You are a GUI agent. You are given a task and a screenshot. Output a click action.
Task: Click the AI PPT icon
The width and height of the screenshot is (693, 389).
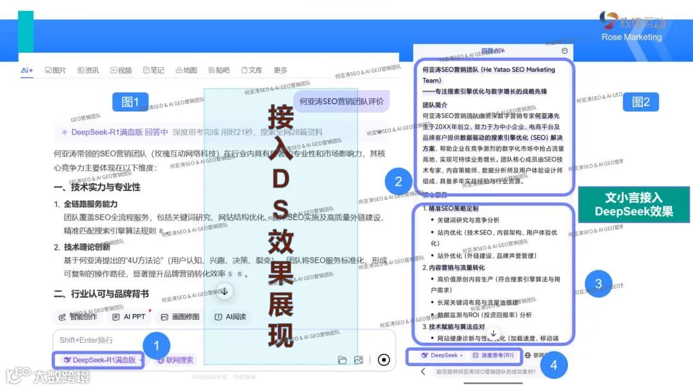pos(116,317)
